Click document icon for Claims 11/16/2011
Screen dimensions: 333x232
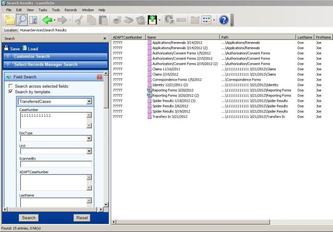click(150, 69)
